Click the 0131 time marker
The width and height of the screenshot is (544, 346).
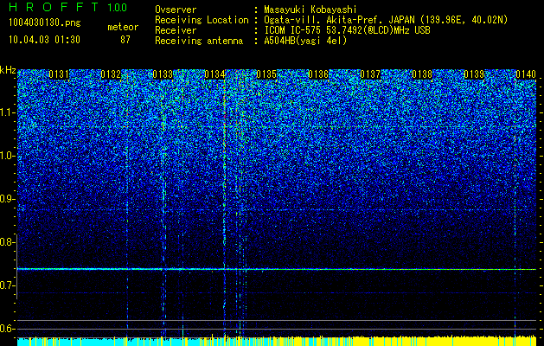tap(59, 74)
